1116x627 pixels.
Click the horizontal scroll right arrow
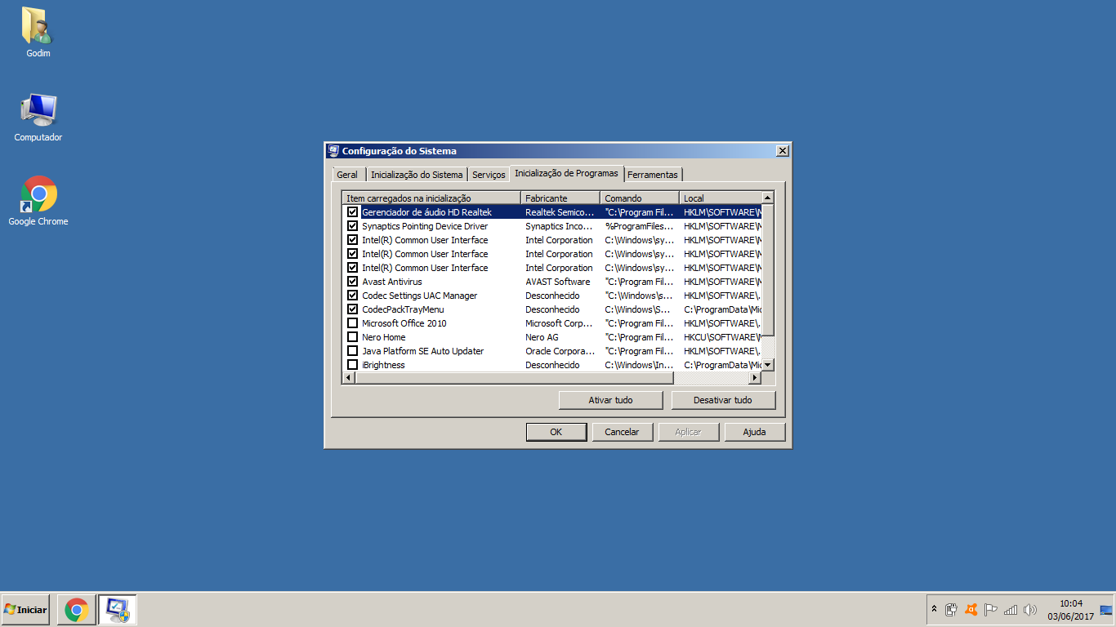click(755, 378)
